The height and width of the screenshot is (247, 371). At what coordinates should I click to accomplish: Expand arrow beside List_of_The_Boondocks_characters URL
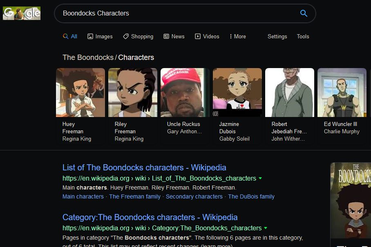(x=260, y=179)
